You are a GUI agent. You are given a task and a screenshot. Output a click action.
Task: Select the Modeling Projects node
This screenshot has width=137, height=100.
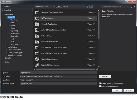pyautogui.click(x=15, y=55)
